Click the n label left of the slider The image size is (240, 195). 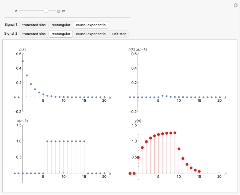click(x=16, y=11)
